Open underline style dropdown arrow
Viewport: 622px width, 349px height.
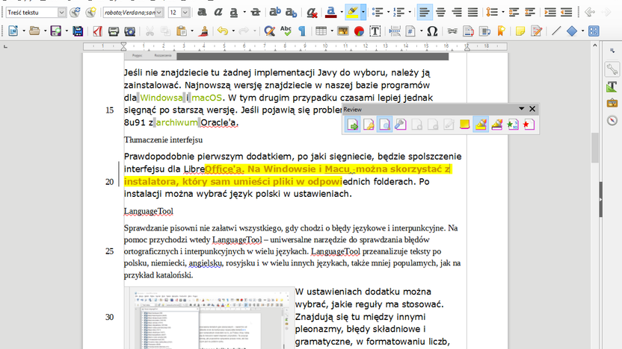click(x=244, y=12)
